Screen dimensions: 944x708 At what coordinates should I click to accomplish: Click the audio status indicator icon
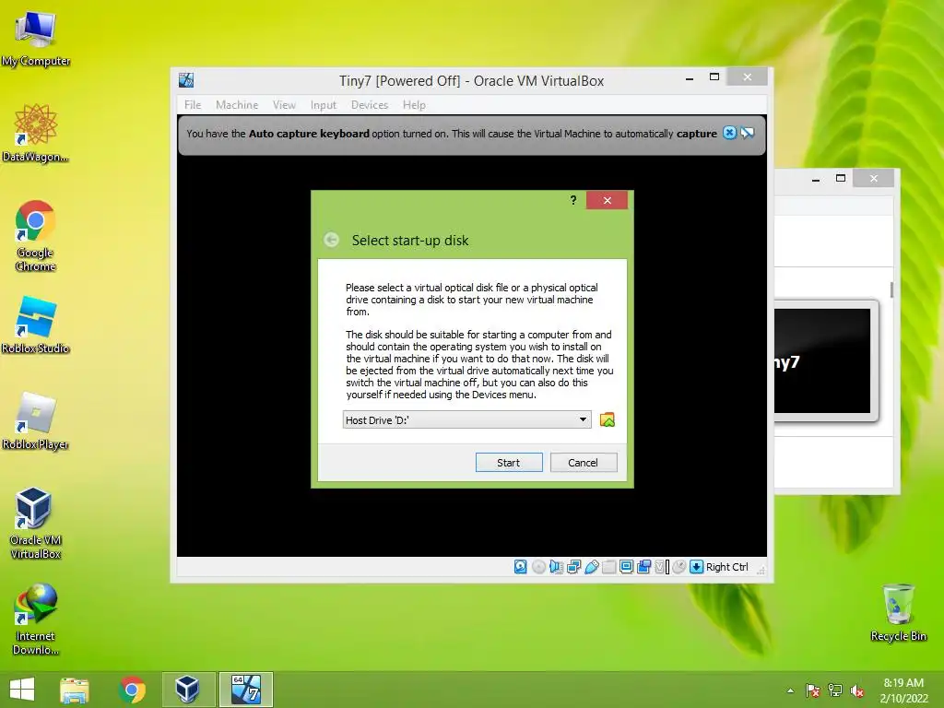point(556,567)
